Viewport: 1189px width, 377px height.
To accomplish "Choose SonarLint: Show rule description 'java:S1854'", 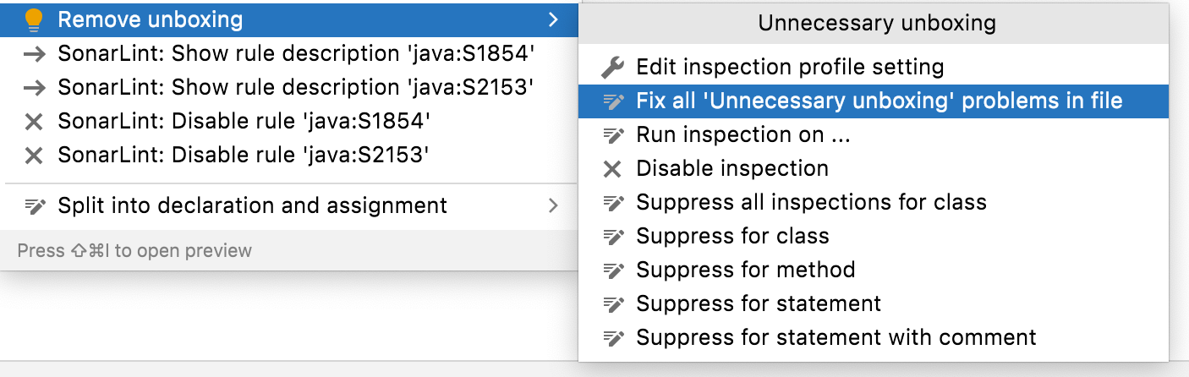I will coord(289,54).
